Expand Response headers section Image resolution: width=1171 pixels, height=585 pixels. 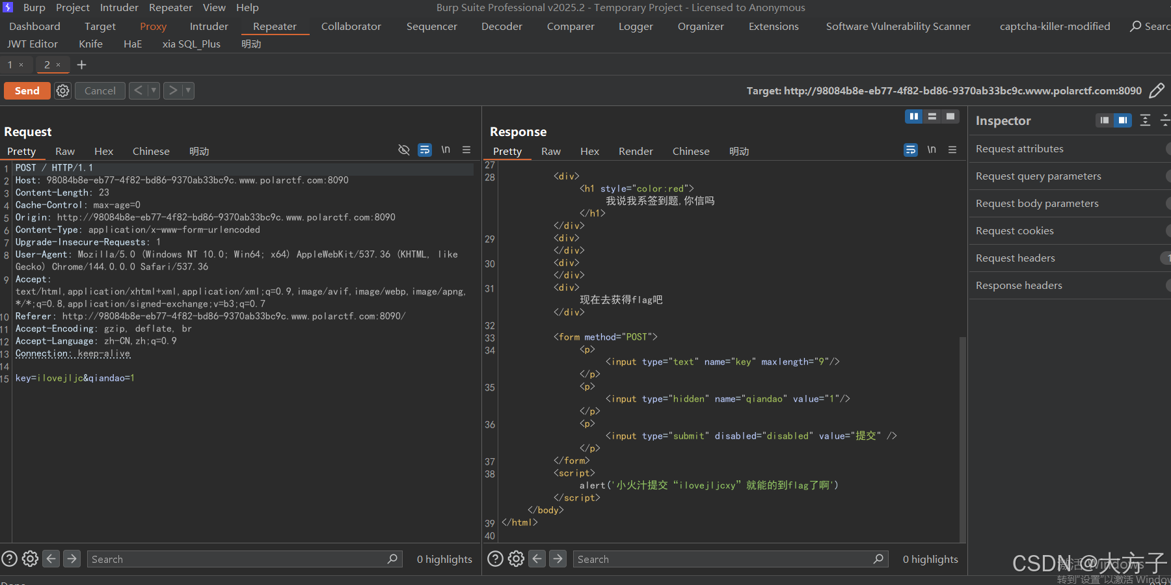[1070, 286]
